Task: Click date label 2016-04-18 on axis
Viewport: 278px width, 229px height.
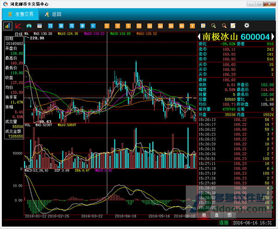Action: [x=126, y=216]
